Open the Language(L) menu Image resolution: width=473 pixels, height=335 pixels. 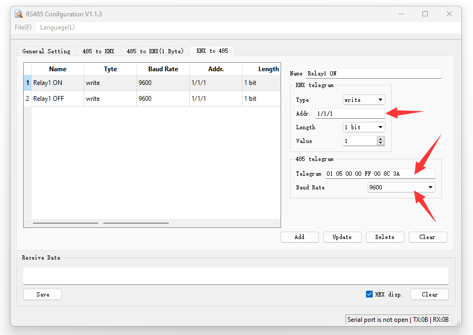point(57,27)
